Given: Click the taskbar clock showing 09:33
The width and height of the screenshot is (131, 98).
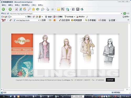Looking at the screenshot, I should tap(126, 96).
